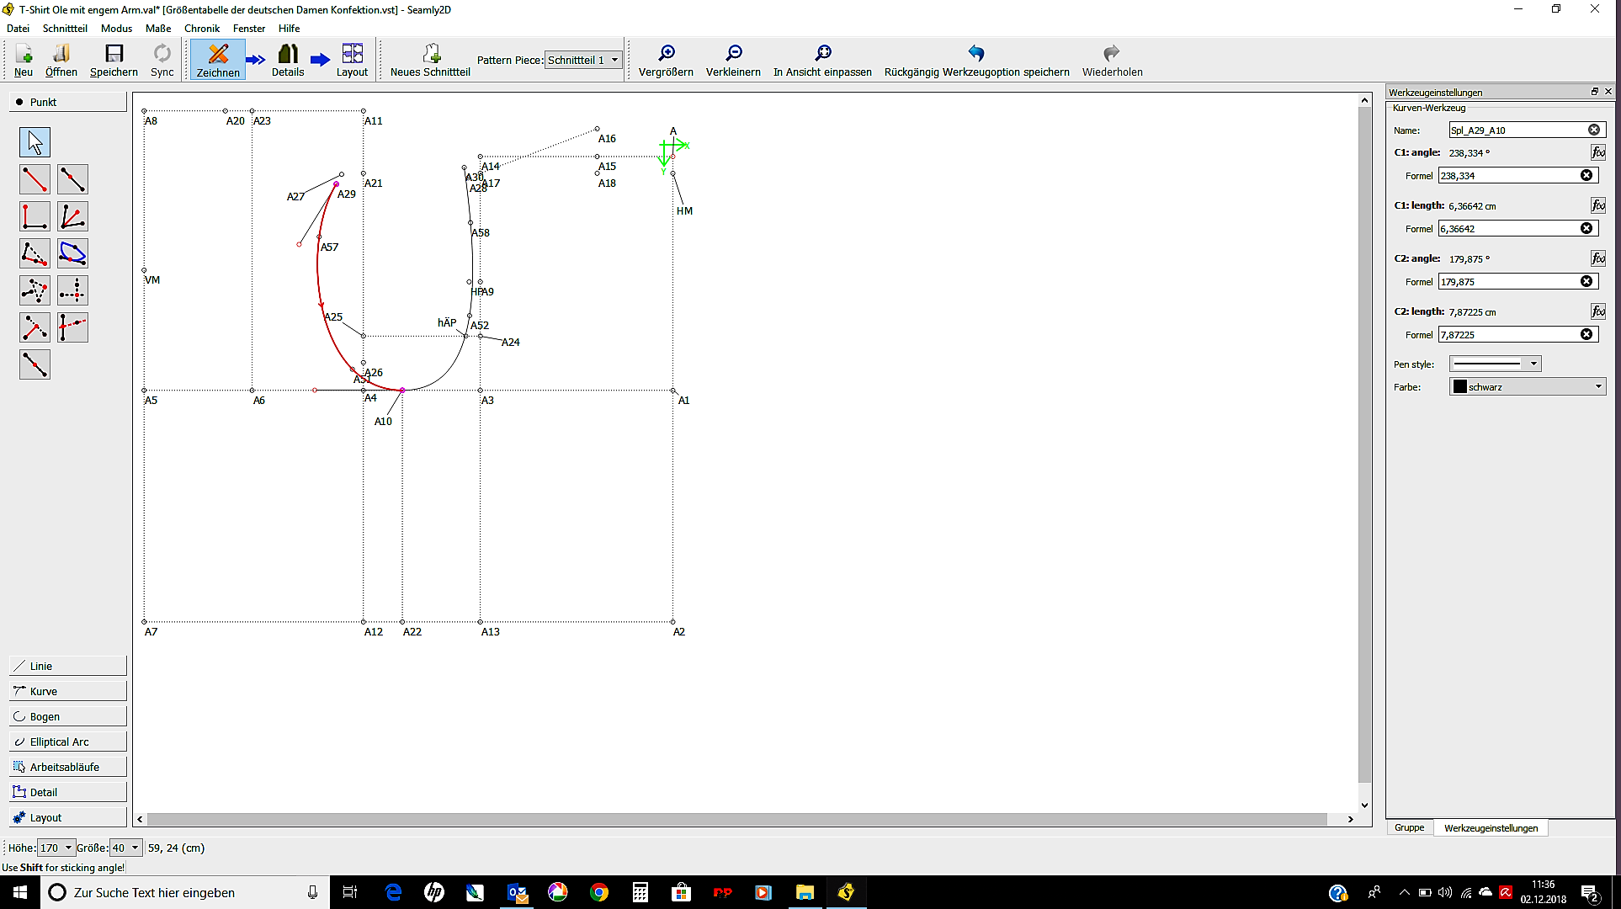This screenshot has height=909, width=1621.
Task: Select the arrow pointer tool
Action: 35,142
